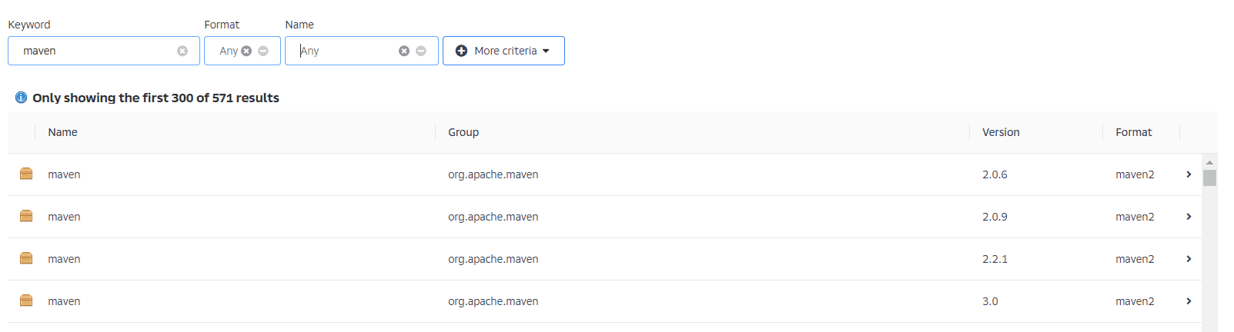The image size is (1234, 332).
Task: Click the Name filter input field
Action: click(x=346, y=51)
